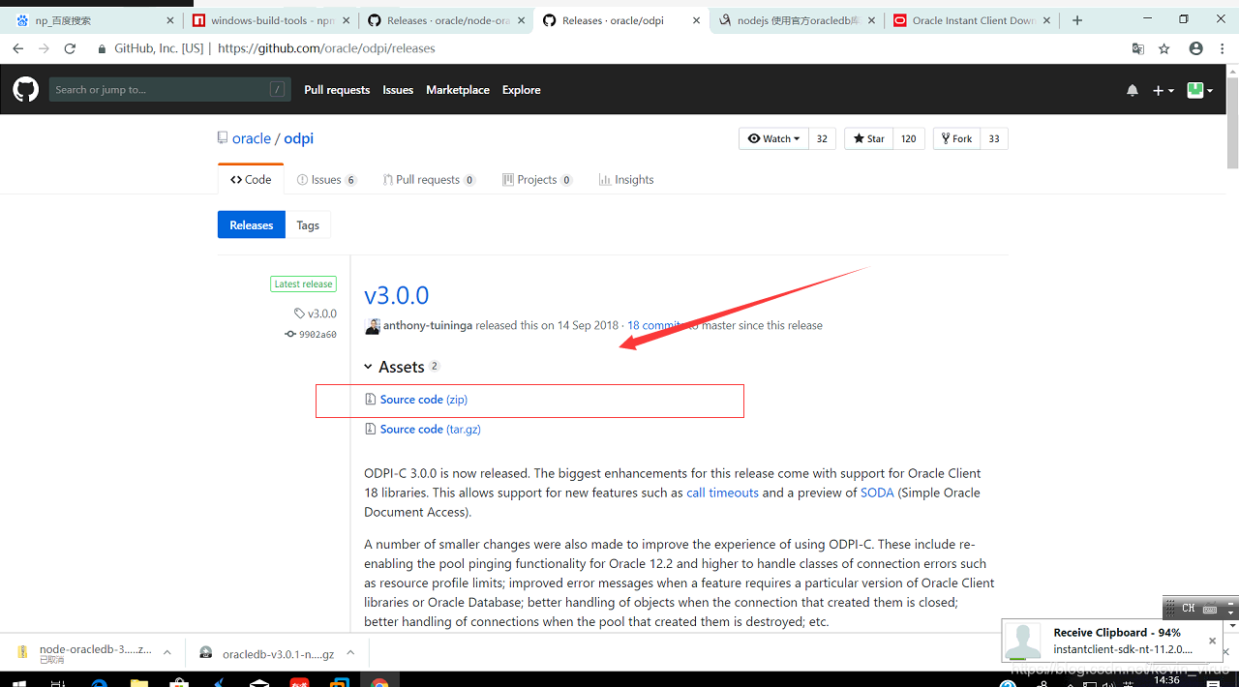Select the Issues 6 repository tab
The height and width of the screenshot is (687, 1239).
(326, 180)
